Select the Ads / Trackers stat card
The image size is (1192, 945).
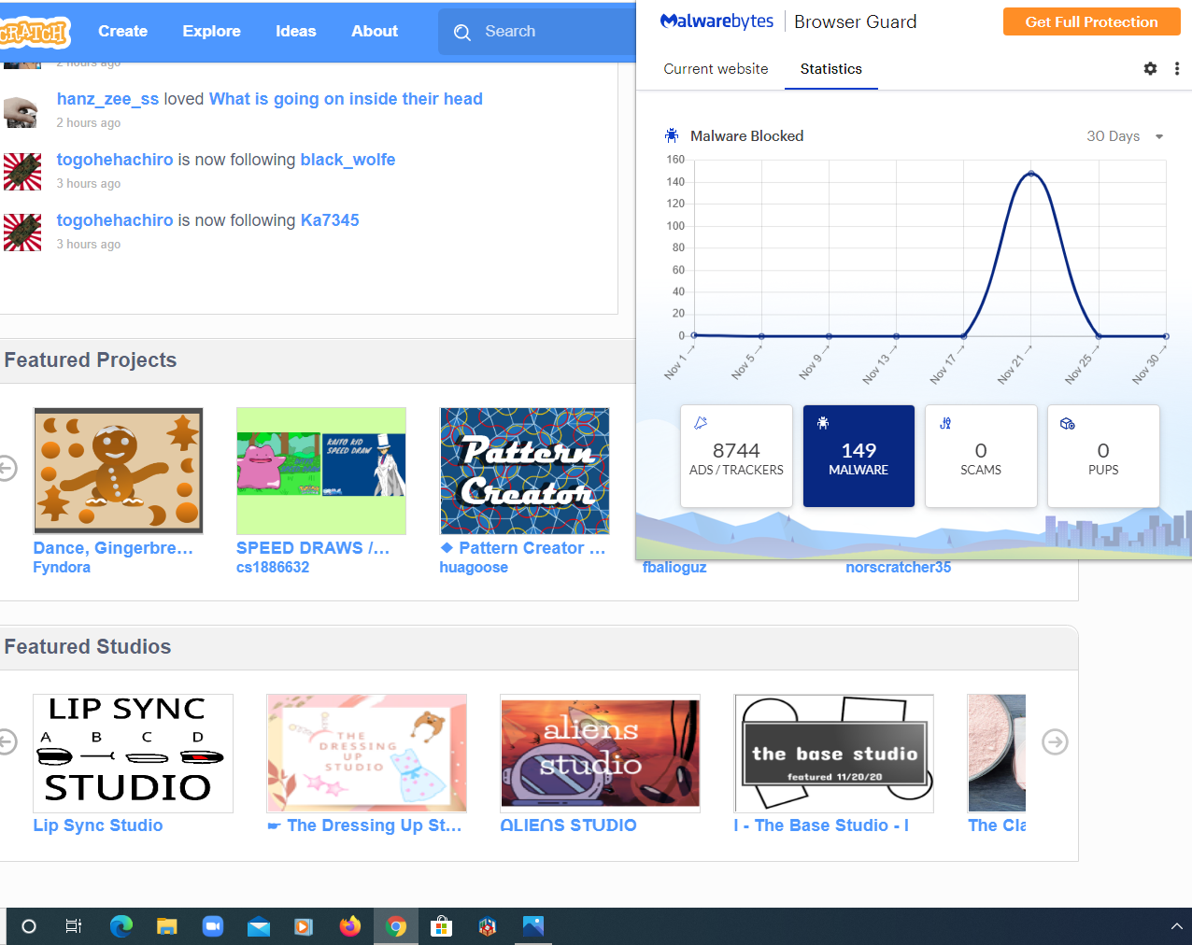pyautogui.click(x=736, y=456)
